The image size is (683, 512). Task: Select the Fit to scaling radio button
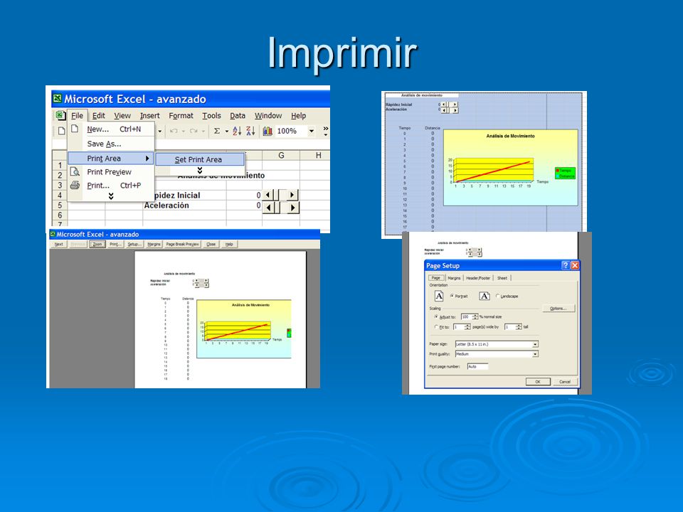(x=436, y=326)
